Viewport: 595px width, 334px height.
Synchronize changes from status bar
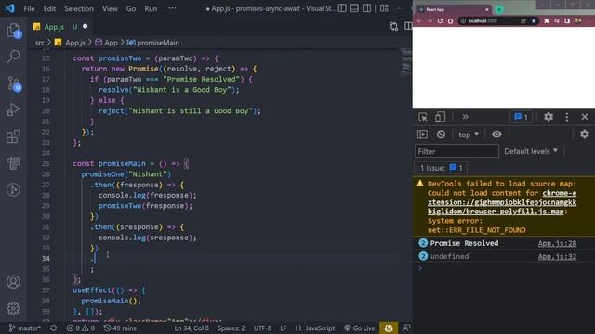pos(54,328)
